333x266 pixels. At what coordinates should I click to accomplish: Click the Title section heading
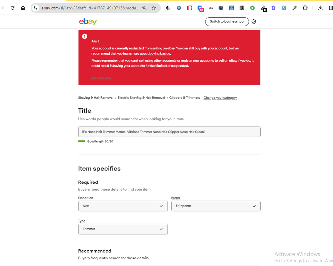click(85, 110)
